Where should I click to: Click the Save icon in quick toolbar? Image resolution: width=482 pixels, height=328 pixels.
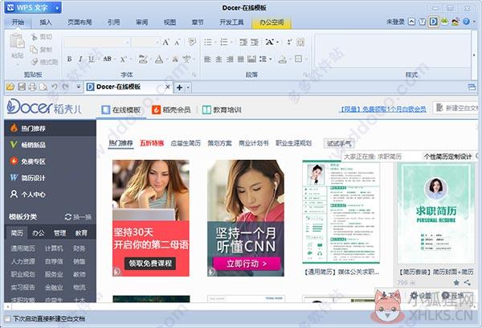tap(22, 87)
